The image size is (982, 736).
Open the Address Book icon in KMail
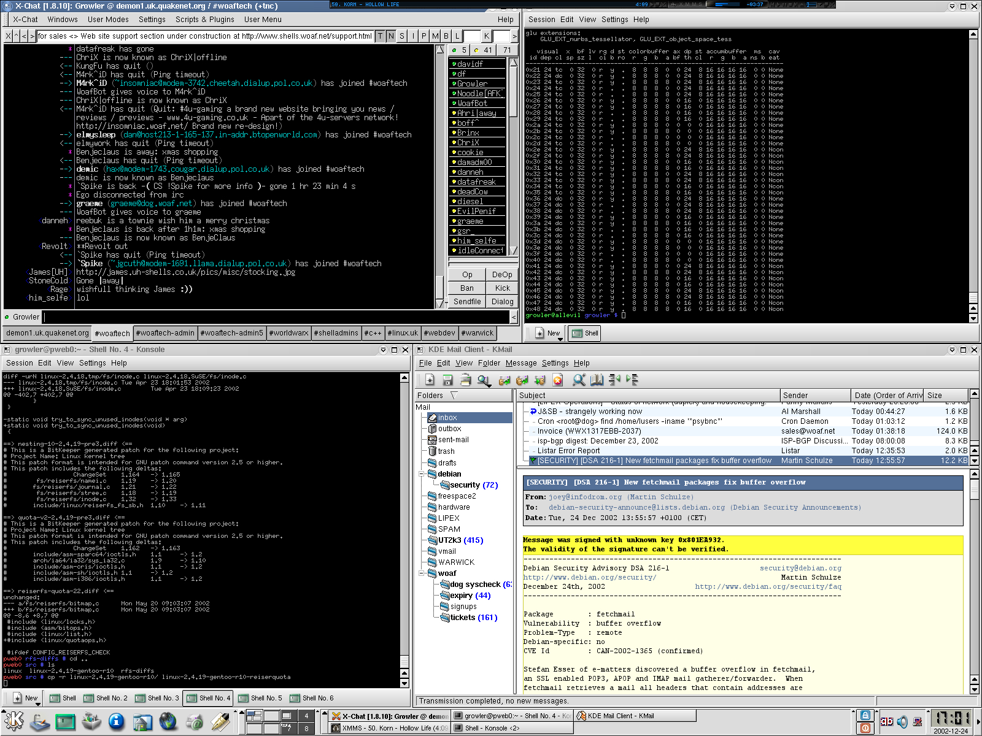click(597, 380)
